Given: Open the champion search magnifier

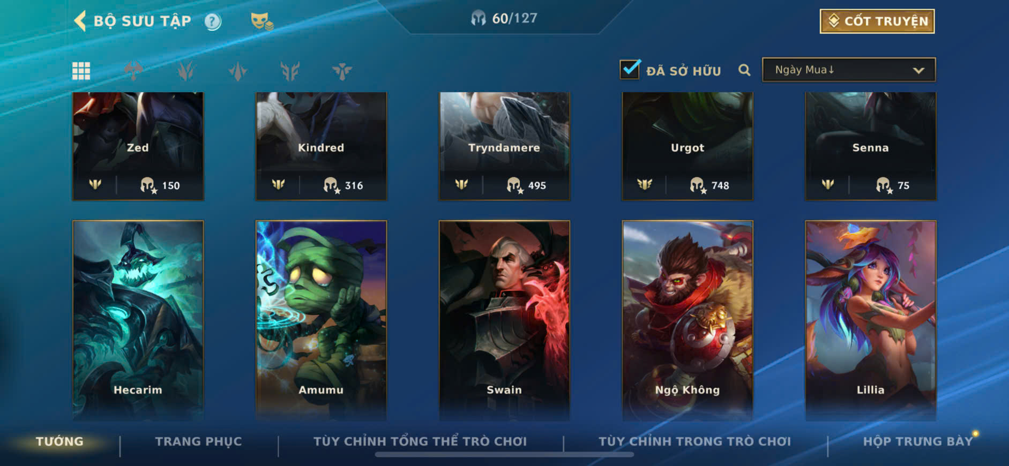Looking at the screenshot, I should tap(744, 70).
